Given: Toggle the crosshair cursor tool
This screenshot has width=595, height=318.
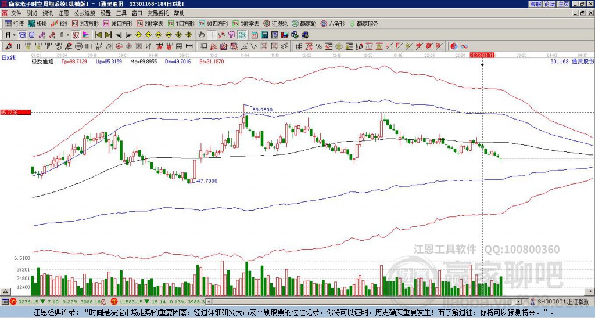Looking at the screenshot, I should coord(212,35).
